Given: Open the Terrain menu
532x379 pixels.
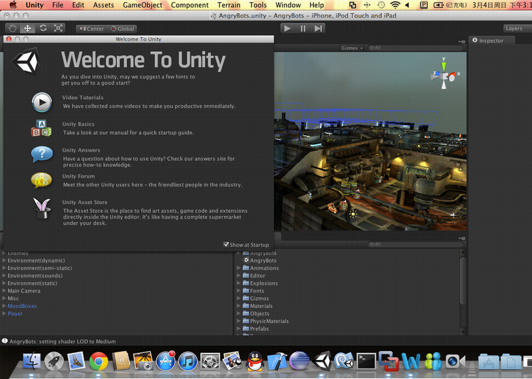Looking at the screenshot, I should click(x=229, y=5).
